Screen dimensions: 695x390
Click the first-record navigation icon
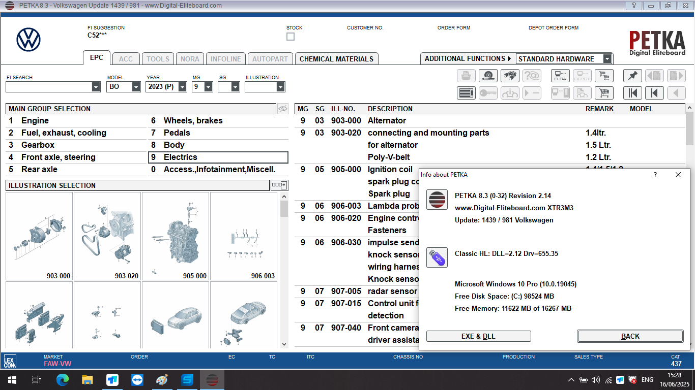pyautogui.click(x=633, y=93)
